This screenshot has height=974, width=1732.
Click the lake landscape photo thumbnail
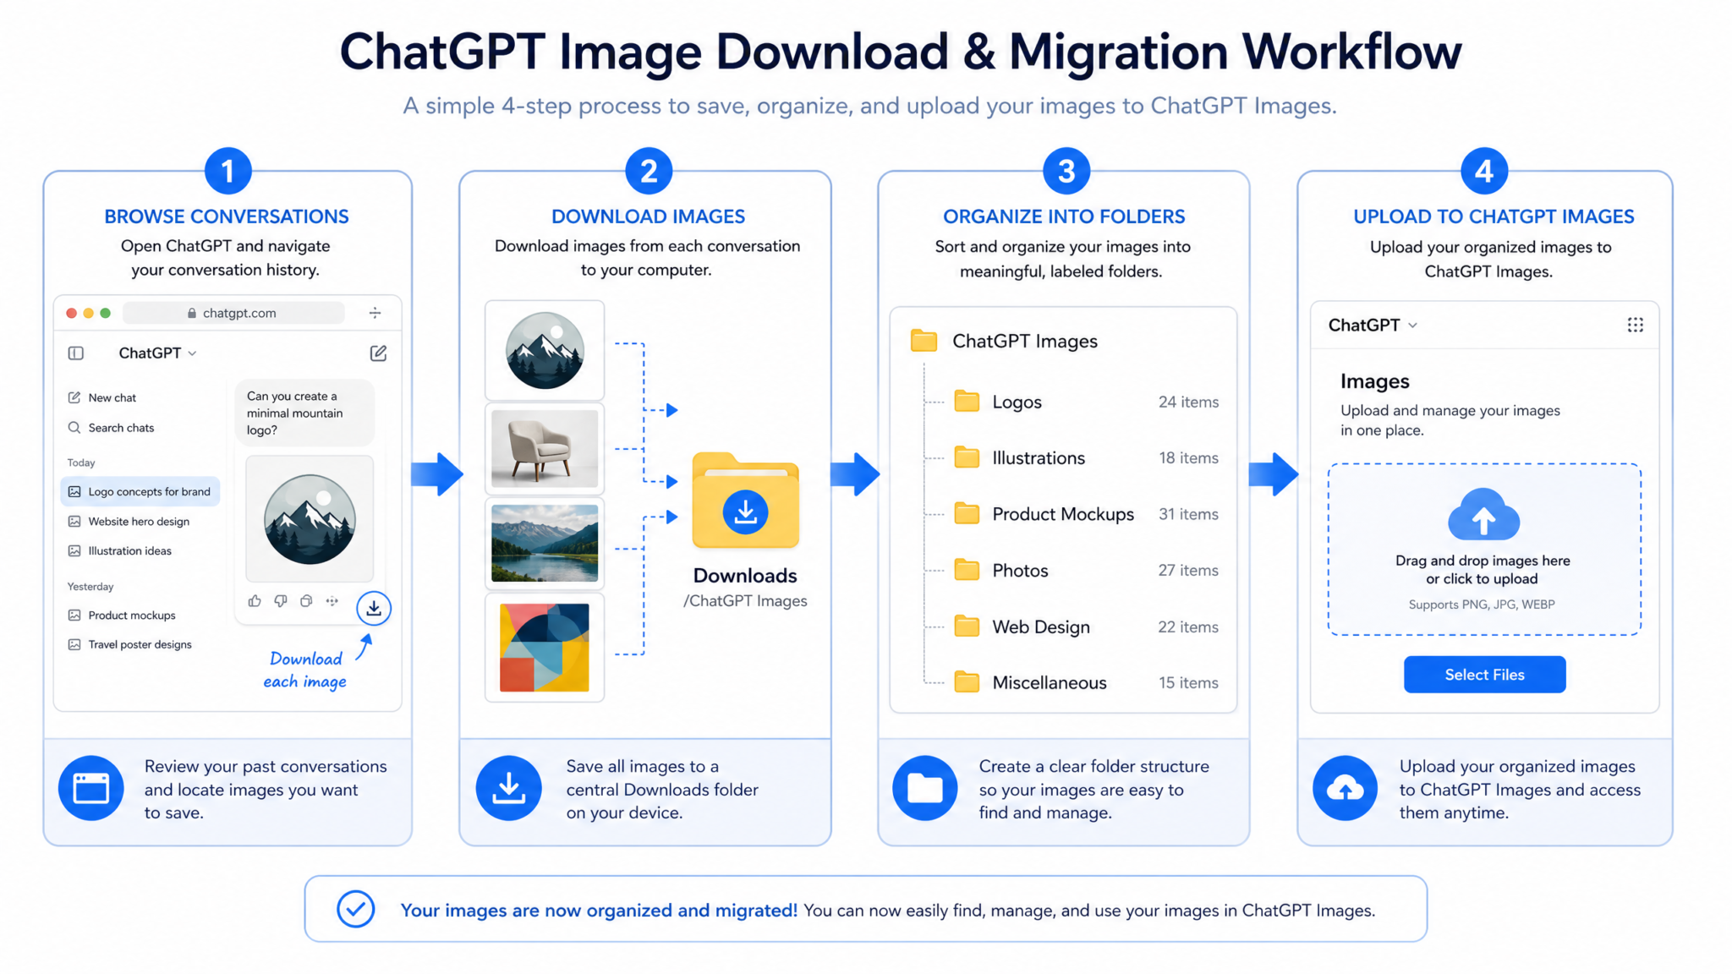point(545,544)
